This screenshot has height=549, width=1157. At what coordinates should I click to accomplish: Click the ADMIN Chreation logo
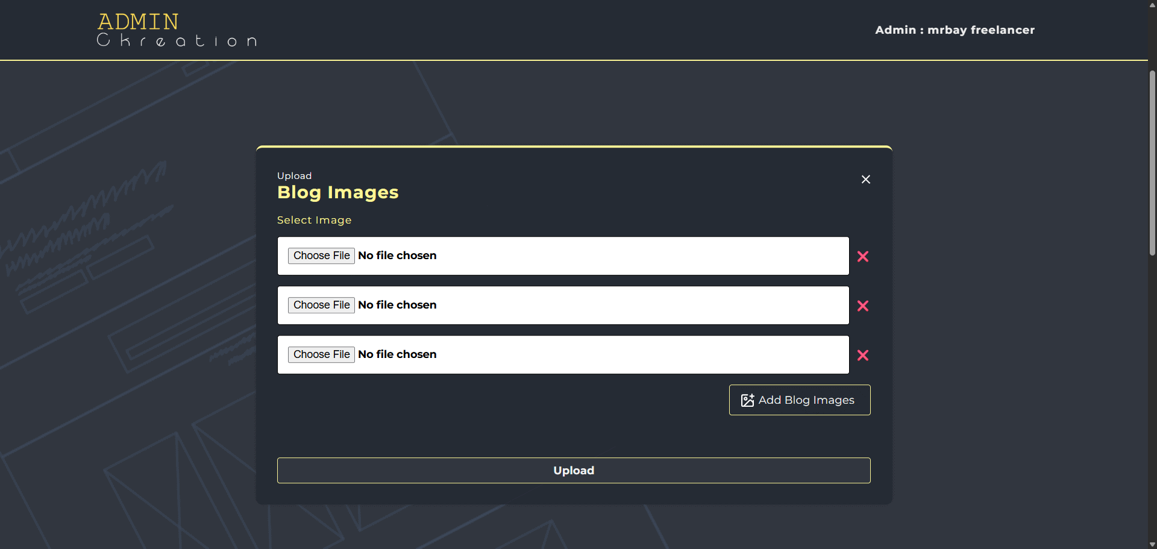pyautogui.click(x=177, y=30)
